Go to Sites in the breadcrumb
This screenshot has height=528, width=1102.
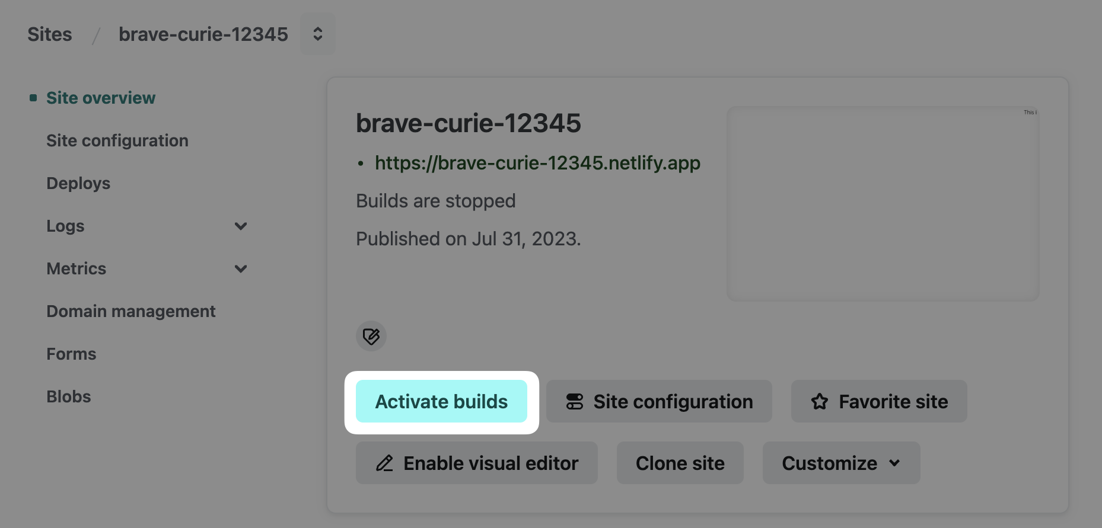[50, 34]
